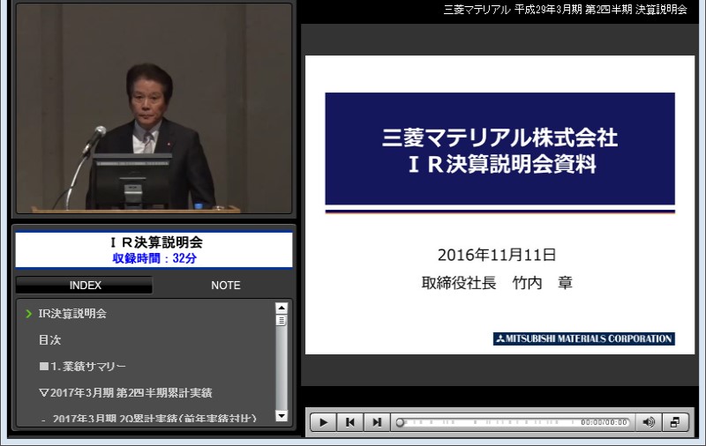
Task: Click the 2016年11月11日 date on slide
Action: tap(497, 255)
